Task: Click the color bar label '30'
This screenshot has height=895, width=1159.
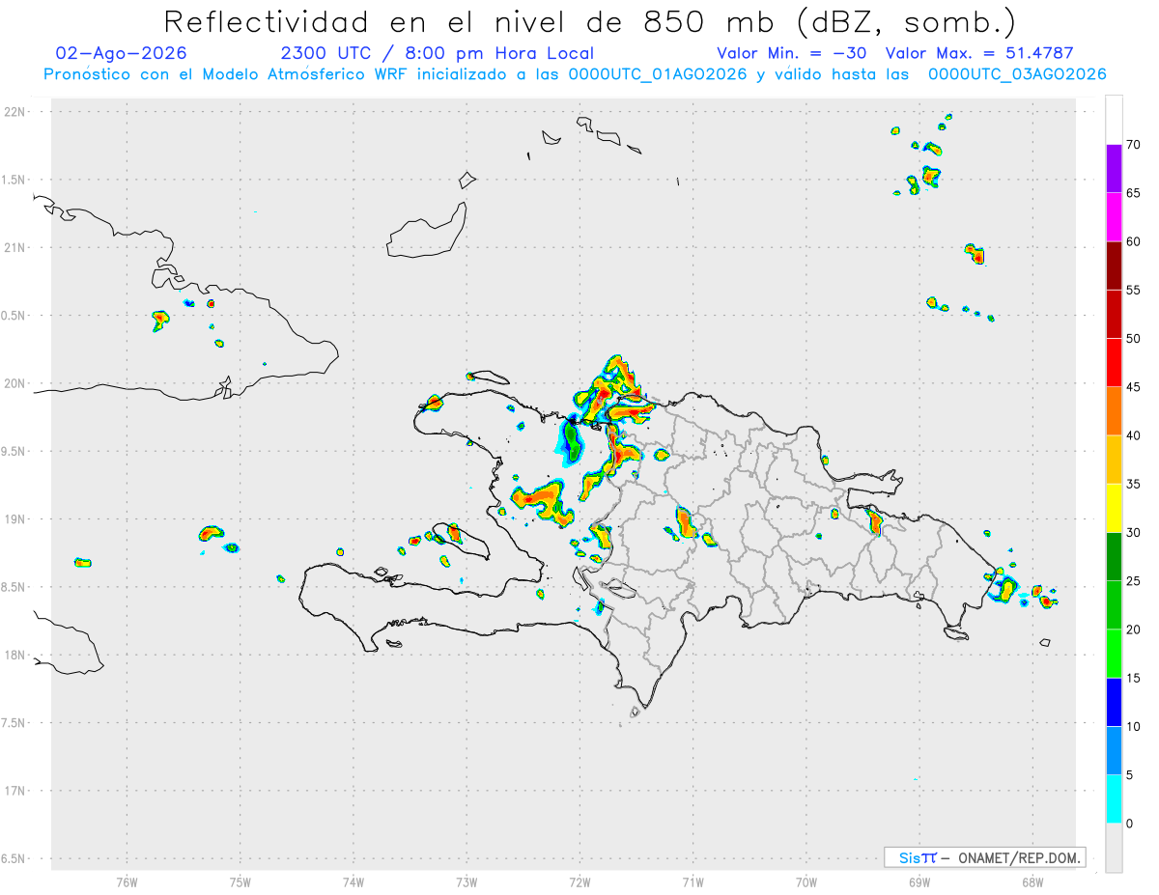Action: point(1133,533)
